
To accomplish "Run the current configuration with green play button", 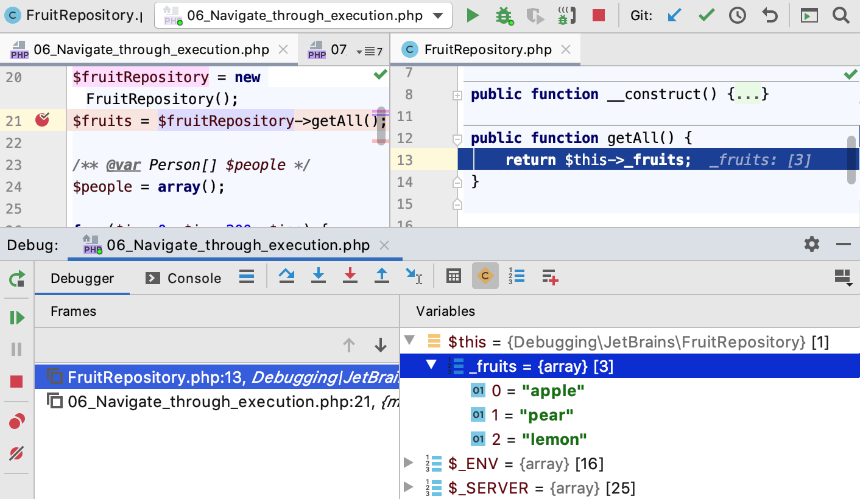I will pyautogui.click(x=473, y=16).
